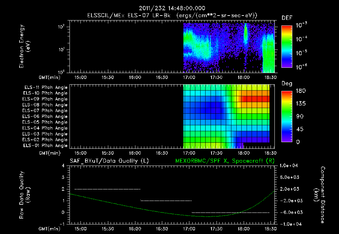Click the Component Distance (km) axis label
The image size is (339, 234).
(x=319, y=195)
